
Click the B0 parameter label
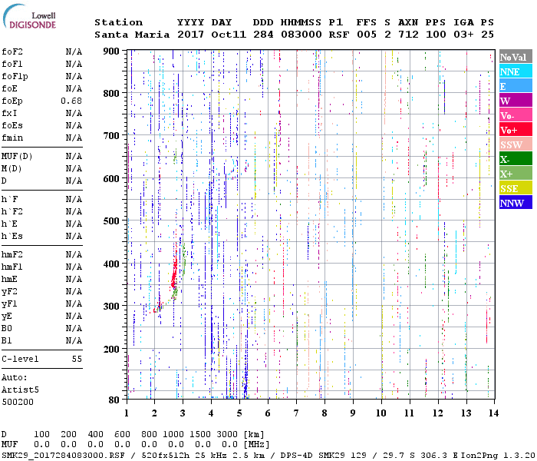point(6,328)
